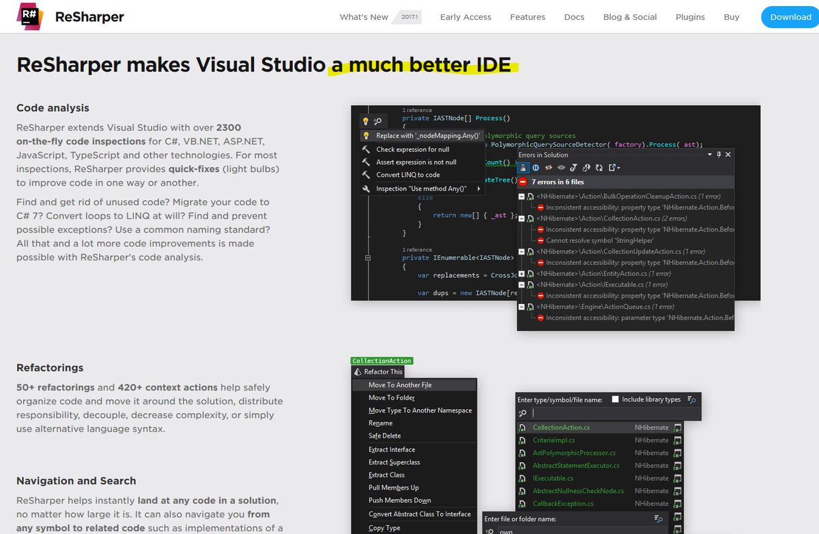Select the AbstractNullnessCheckNode.cs result
The width and height of the screenshot is (819, 534).
(578, 491)
